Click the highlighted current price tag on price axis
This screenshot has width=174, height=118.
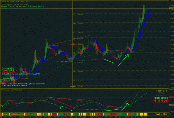point(171,8)
